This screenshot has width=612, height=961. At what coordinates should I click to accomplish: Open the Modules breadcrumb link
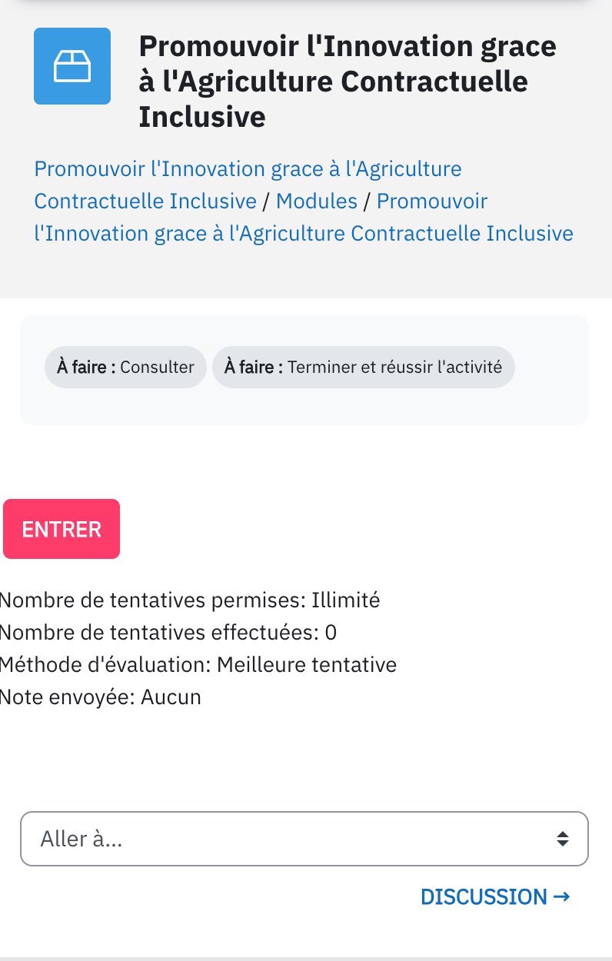tap(317, 201)
